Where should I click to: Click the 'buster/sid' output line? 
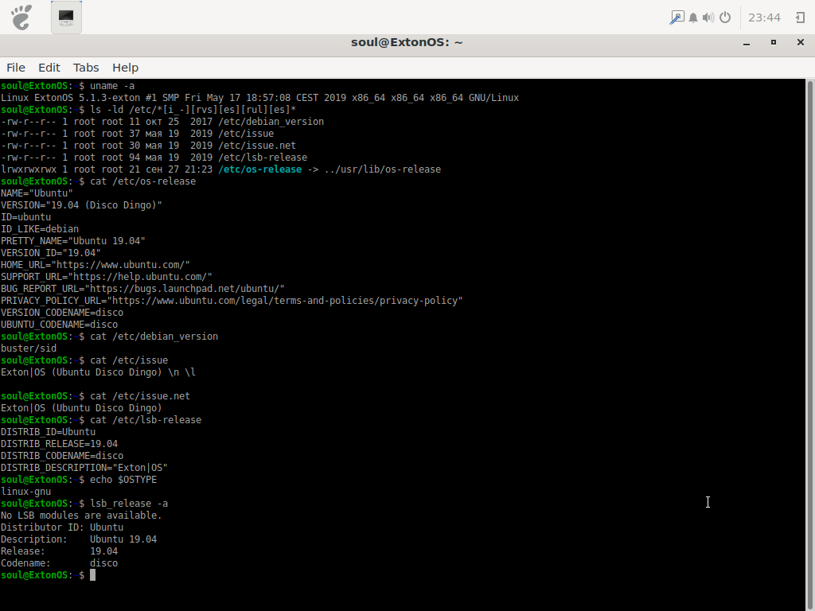click(x=29, y=348)
